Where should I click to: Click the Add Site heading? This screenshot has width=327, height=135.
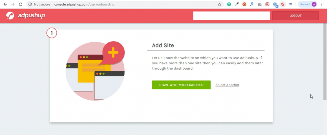[x=163, y=45]
